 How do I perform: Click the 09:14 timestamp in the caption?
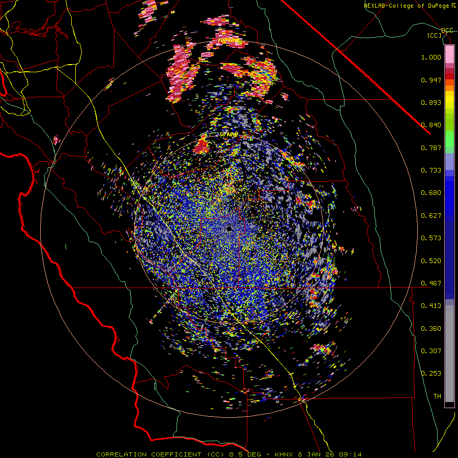pos(350,454)
